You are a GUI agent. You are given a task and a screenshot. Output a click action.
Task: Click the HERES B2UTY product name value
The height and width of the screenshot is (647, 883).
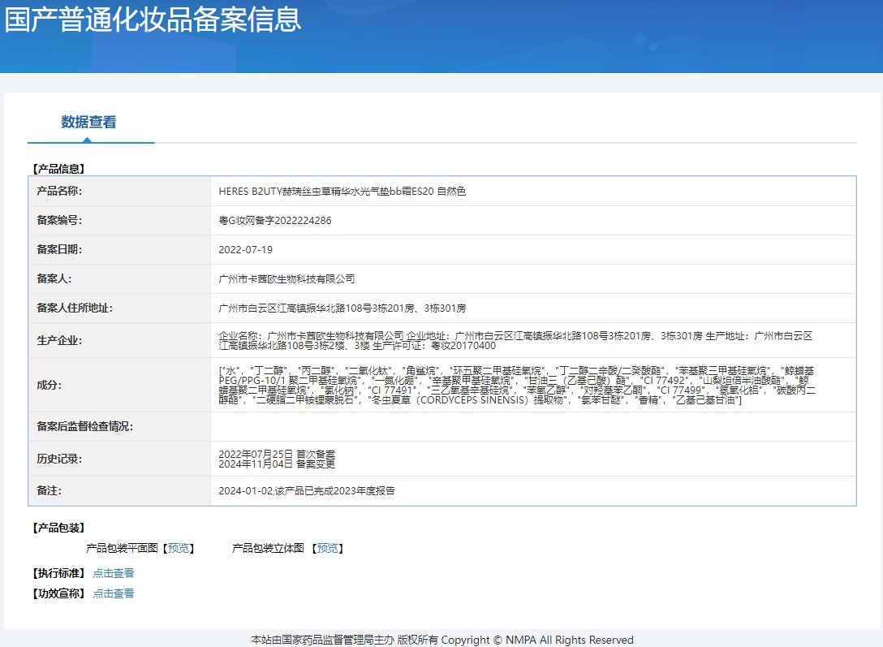342,192
